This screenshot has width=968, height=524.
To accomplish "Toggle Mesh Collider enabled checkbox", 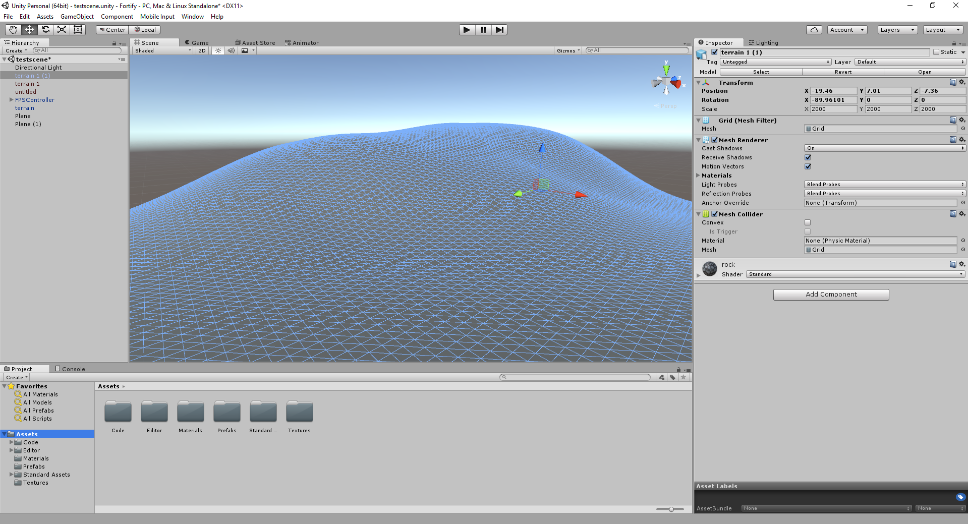I will point(714,214).
